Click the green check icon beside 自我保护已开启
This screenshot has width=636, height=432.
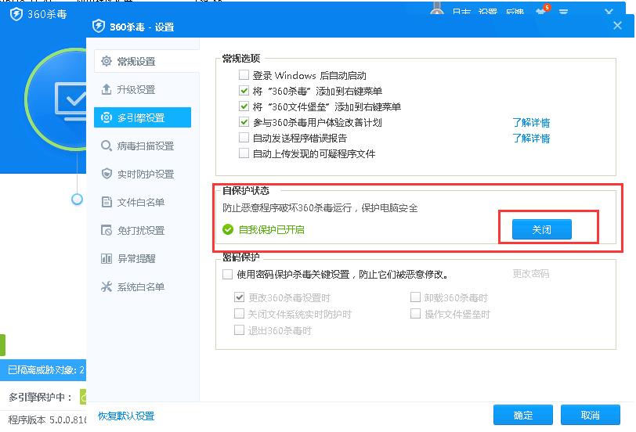pyautogui.click(x=228, y=230)
